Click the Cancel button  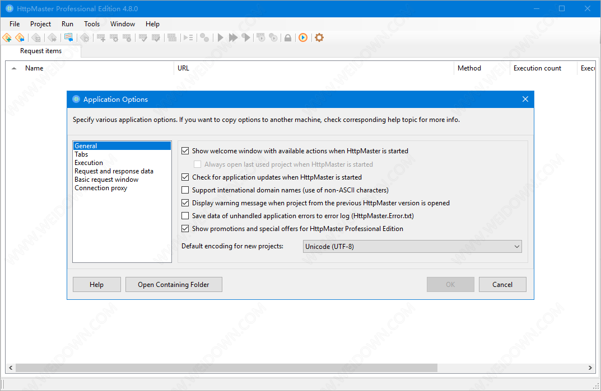(502, 285)
